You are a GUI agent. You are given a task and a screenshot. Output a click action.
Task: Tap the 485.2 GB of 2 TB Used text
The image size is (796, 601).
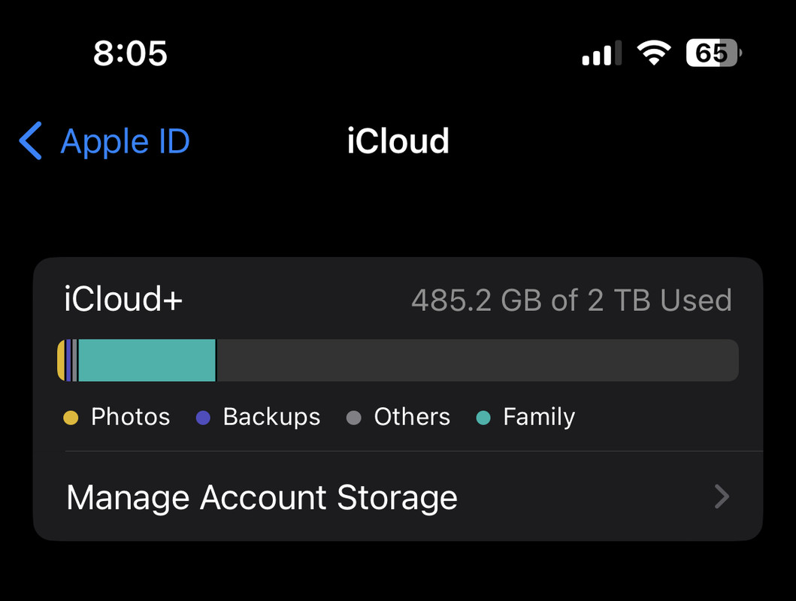tap(571, 300)
